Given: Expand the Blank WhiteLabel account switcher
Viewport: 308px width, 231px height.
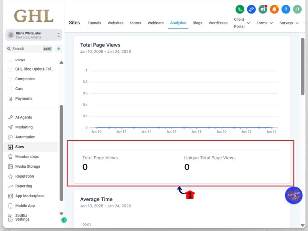Looking at the screenshot, I should [x=34, y=35].
